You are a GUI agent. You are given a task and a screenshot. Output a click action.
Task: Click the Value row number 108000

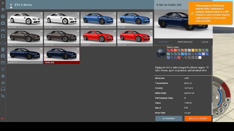(188, 103)
